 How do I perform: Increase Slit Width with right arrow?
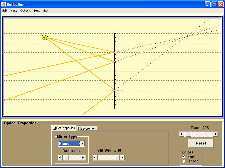point(122,158)
